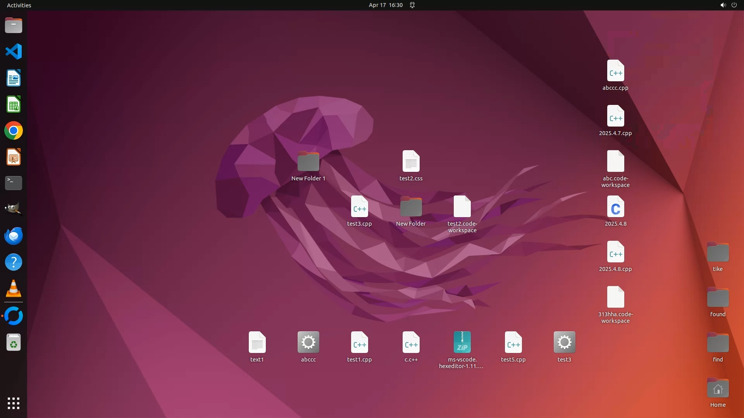Click the Activities button
This screenshot has width=744, height=418.
(x=19, y=5)
